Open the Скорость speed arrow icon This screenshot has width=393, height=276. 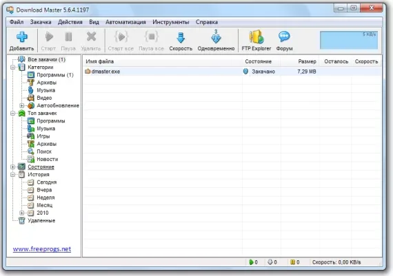click(x=181, y=37)
